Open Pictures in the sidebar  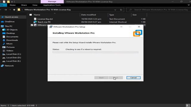[x=10, y=47]
